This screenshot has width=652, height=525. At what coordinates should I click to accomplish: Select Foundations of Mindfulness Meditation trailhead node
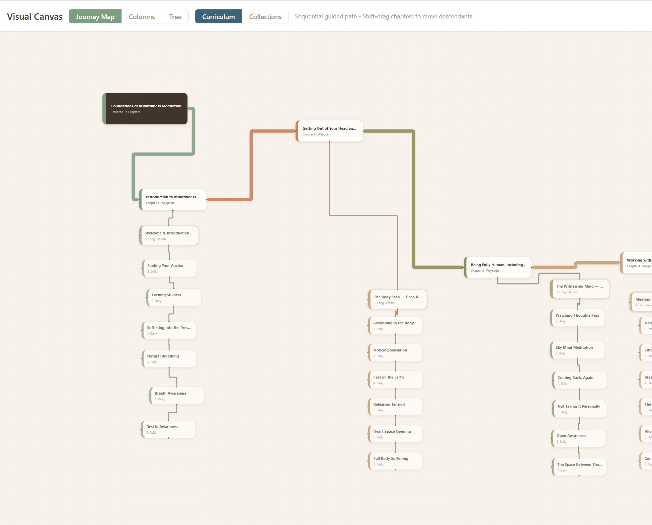(x=145, y=109)
